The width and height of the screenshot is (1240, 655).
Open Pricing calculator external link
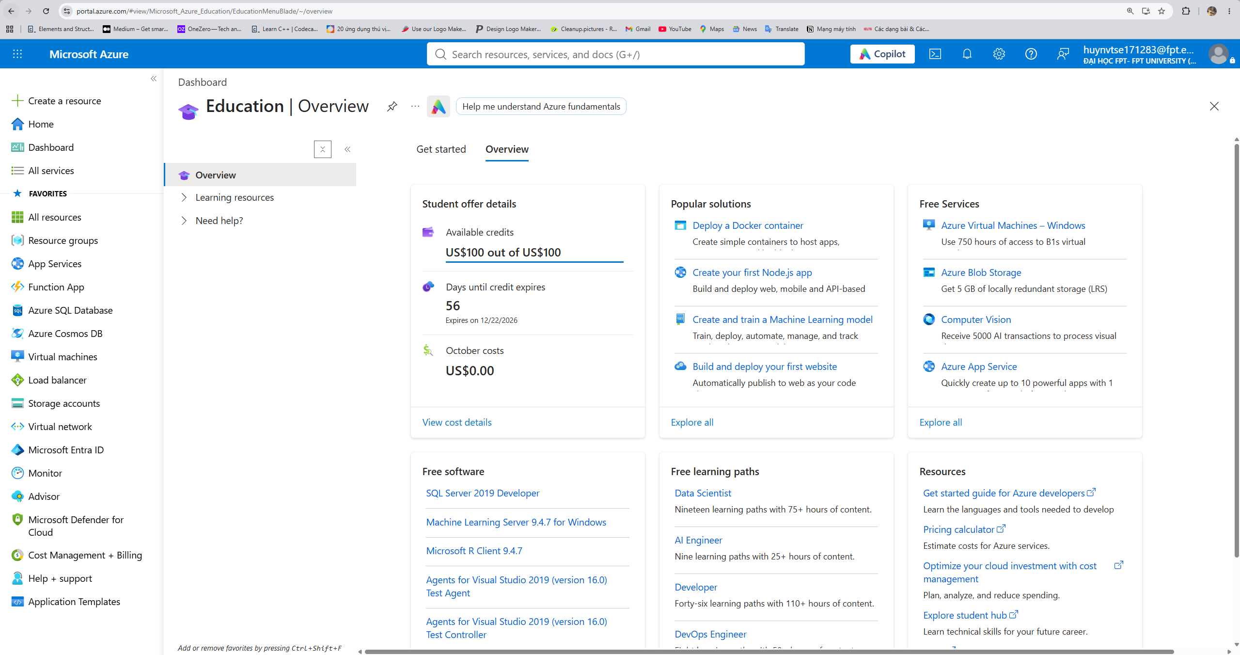coord(964,529)
